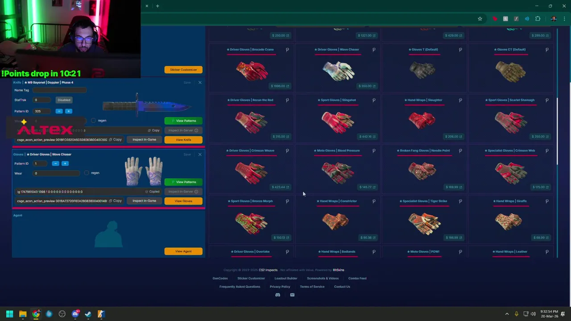
Task: Open Chrome three-dot menu
Action: (564, 19)
